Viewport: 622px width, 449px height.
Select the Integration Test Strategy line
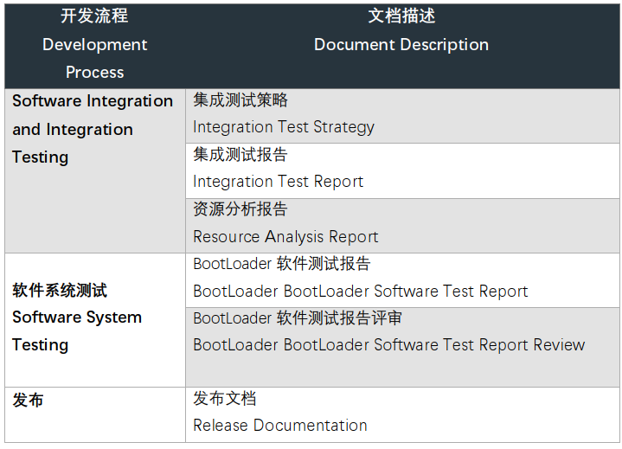click(x=284, y=127)
